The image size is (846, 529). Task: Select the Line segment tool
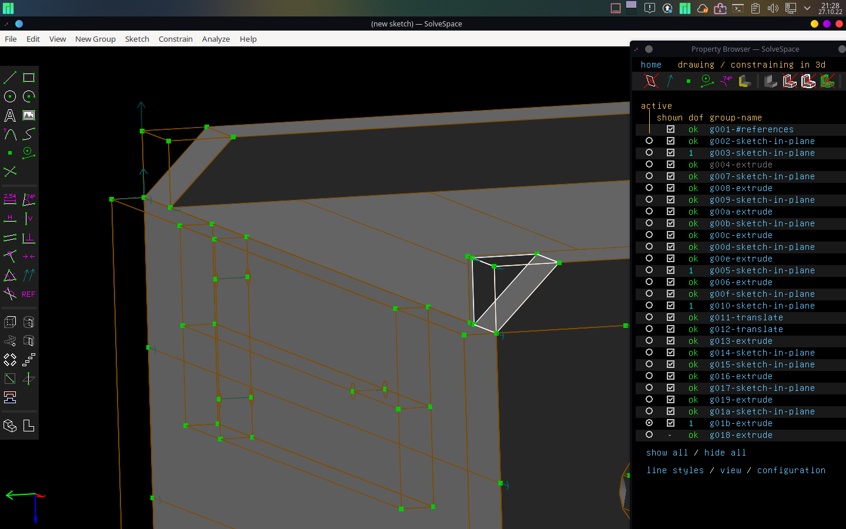coord(9,77)
